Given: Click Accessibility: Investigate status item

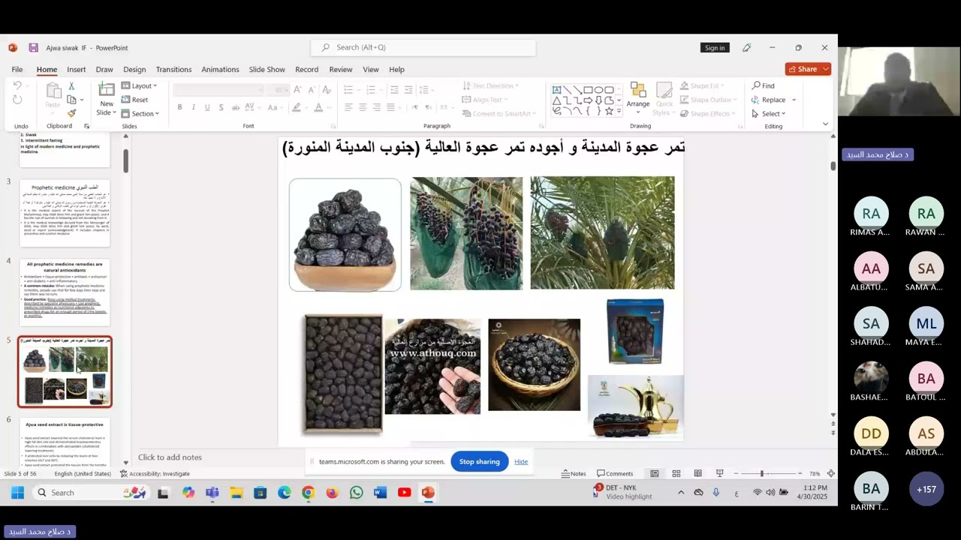Looking at the screenshot, I should 155,473.
